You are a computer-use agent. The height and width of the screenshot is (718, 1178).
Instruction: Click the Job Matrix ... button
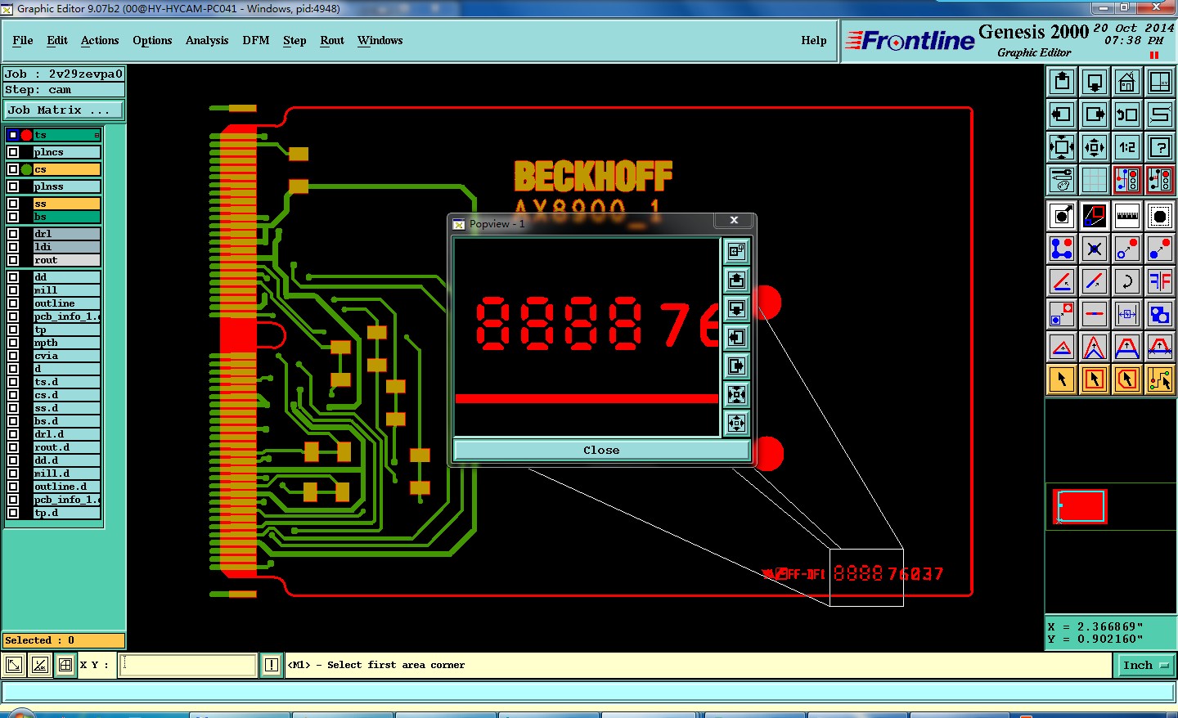(65, 110)
